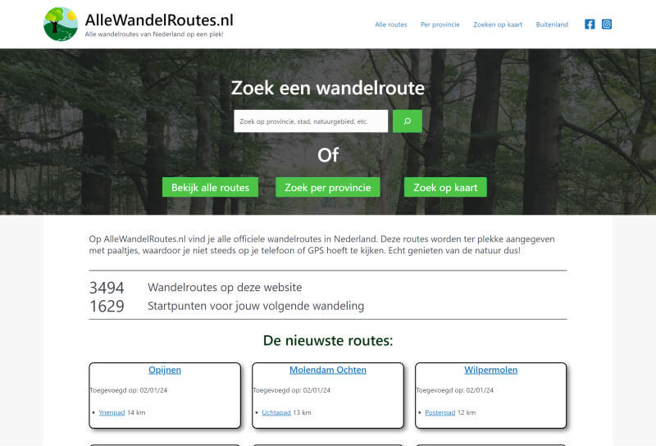The height and width of the screenshot is (446, 656).
Task: Open the Instagram profile icon
Action: click(607, 25)
